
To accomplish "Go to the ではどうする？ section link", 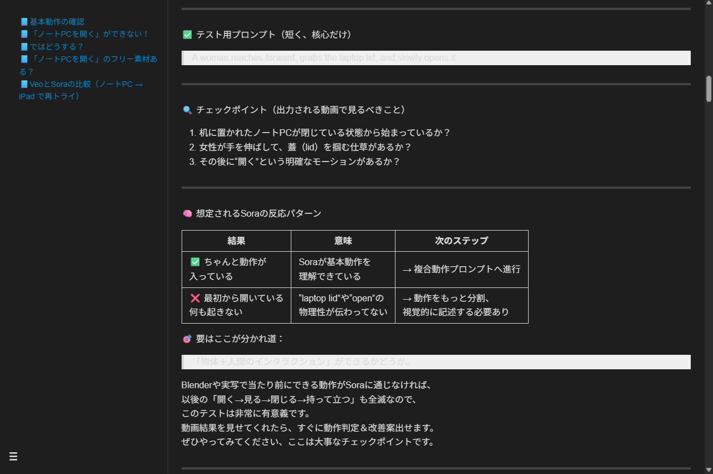I will point(56,47).
